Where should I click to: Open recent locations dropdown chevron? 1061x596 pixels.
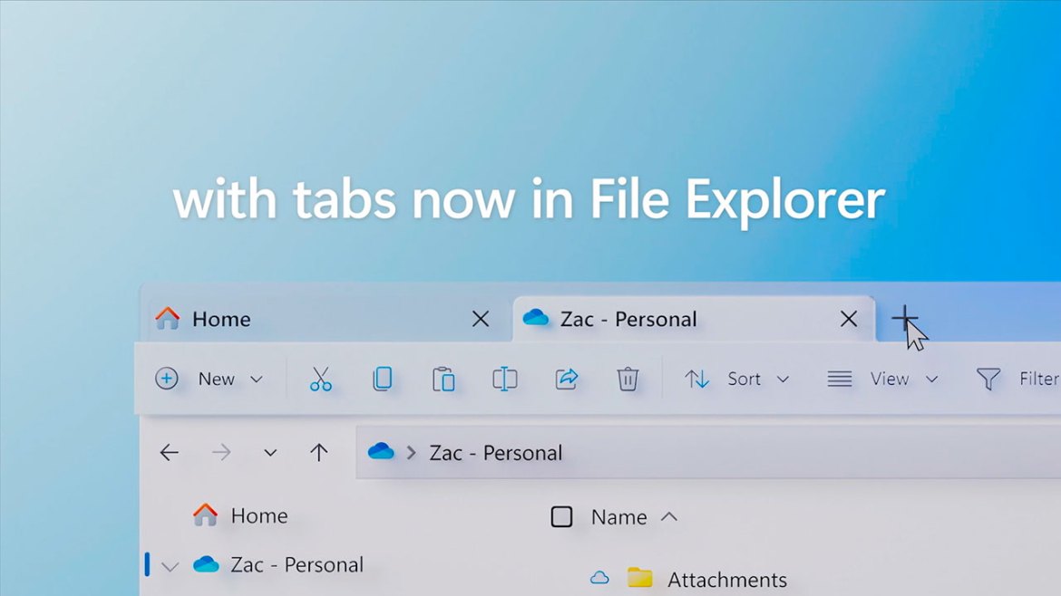point(270,453)
